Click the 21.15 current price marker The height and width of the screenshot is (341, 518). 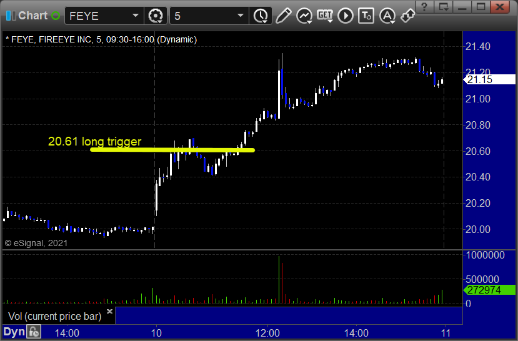489,79
